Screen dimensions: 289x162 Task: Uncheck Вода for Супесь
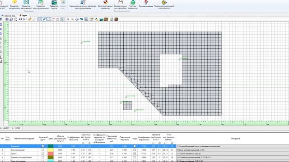[135, 153]
